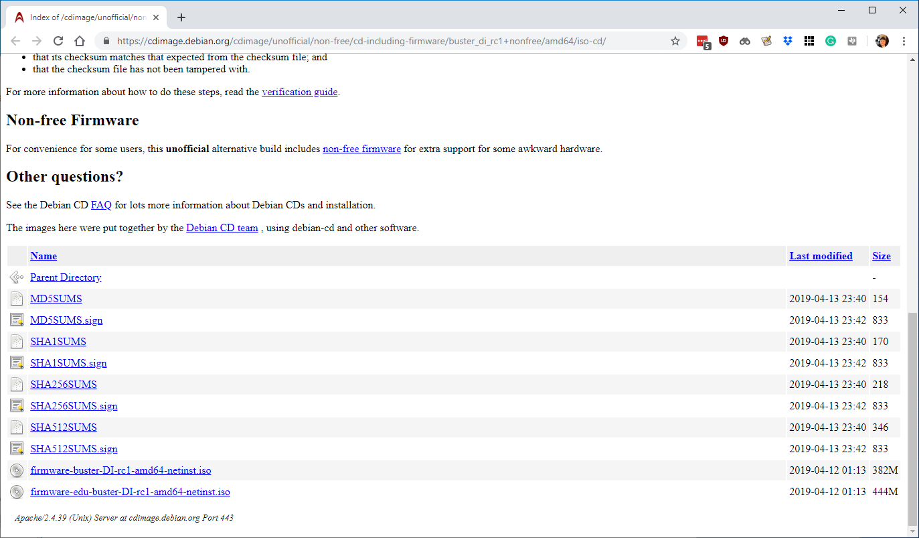This screenshot has height=538, width=919.
Task: Download firmware-buster-DI-rc1-amd64-netinst.iso
Action: click(120, 470)
